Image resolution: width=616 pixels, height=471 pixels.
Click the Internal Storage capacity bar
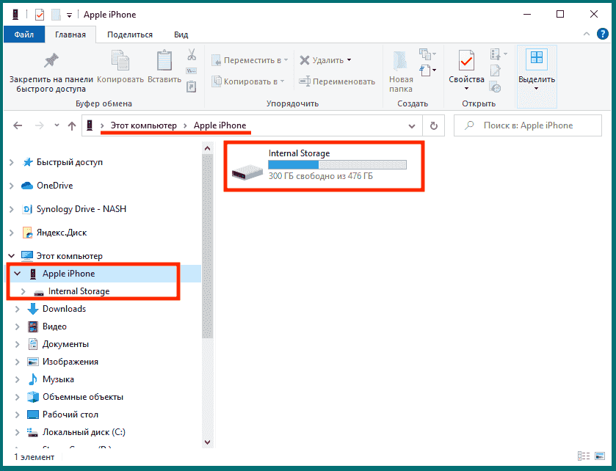[x=337, y=165]
